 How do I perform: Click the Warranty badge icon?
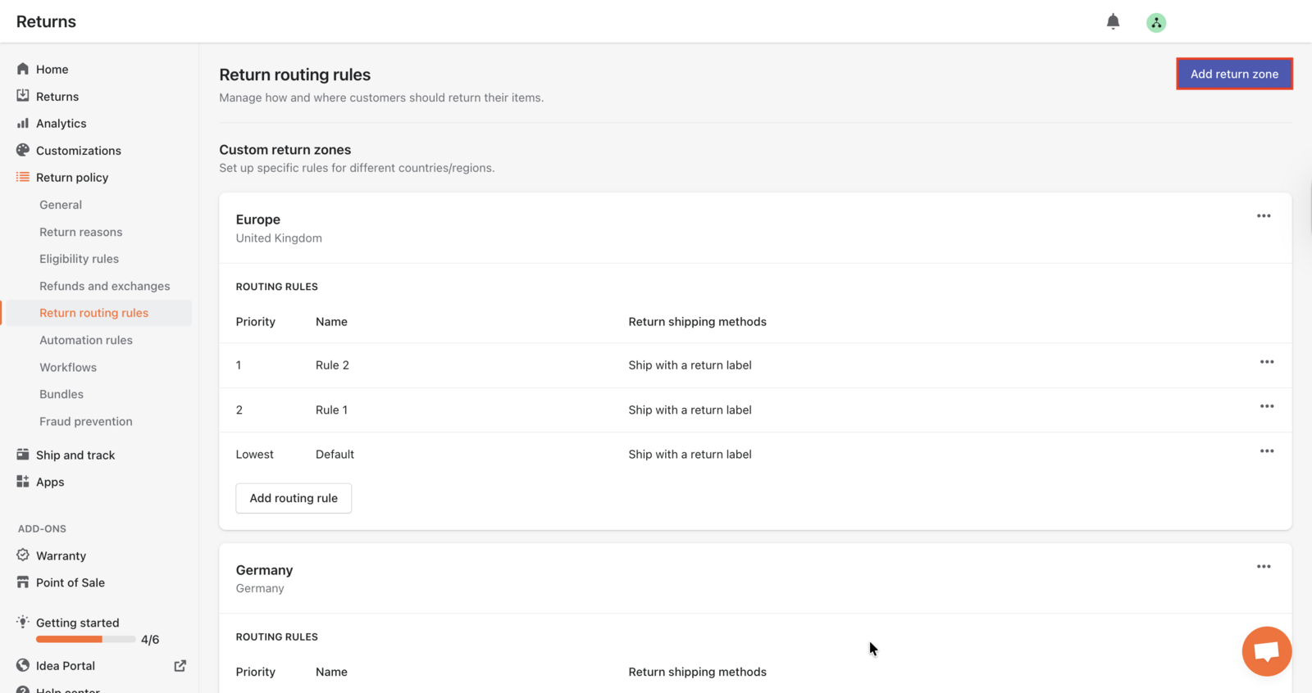[x=23, y=555]
